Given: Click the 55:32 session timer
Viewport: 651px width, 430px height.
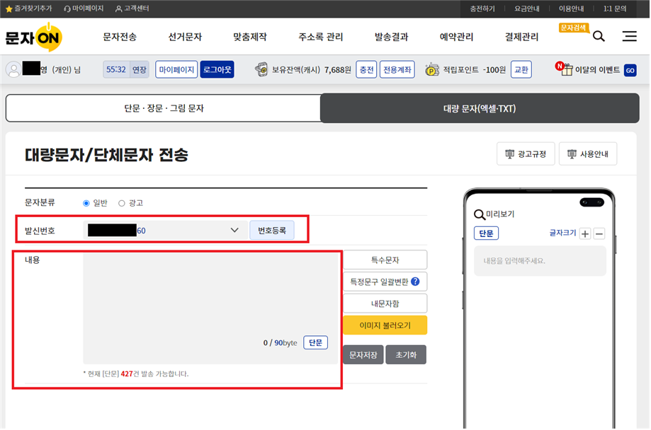Looking at the screenshot, I should click(x=116, y=69).
